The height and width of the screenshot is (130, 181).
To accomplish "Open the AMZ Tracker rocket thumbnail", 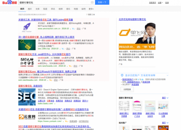I will point(27,27).
